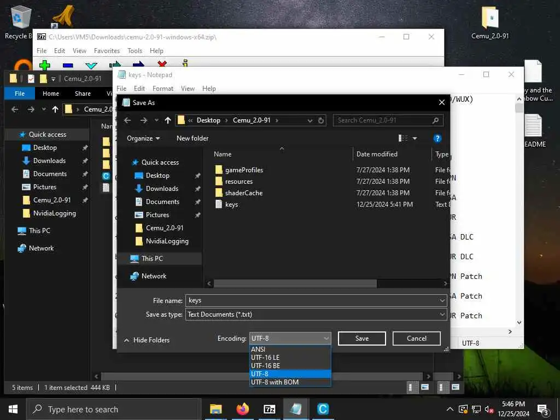Open Notepad's Help menu
560x420 pixels.
click(209, 89)
